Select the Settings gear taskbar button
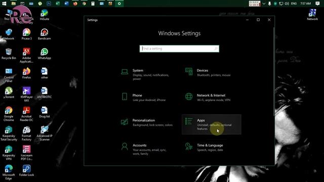The image size is (324, 182). [x=119, y=4]
